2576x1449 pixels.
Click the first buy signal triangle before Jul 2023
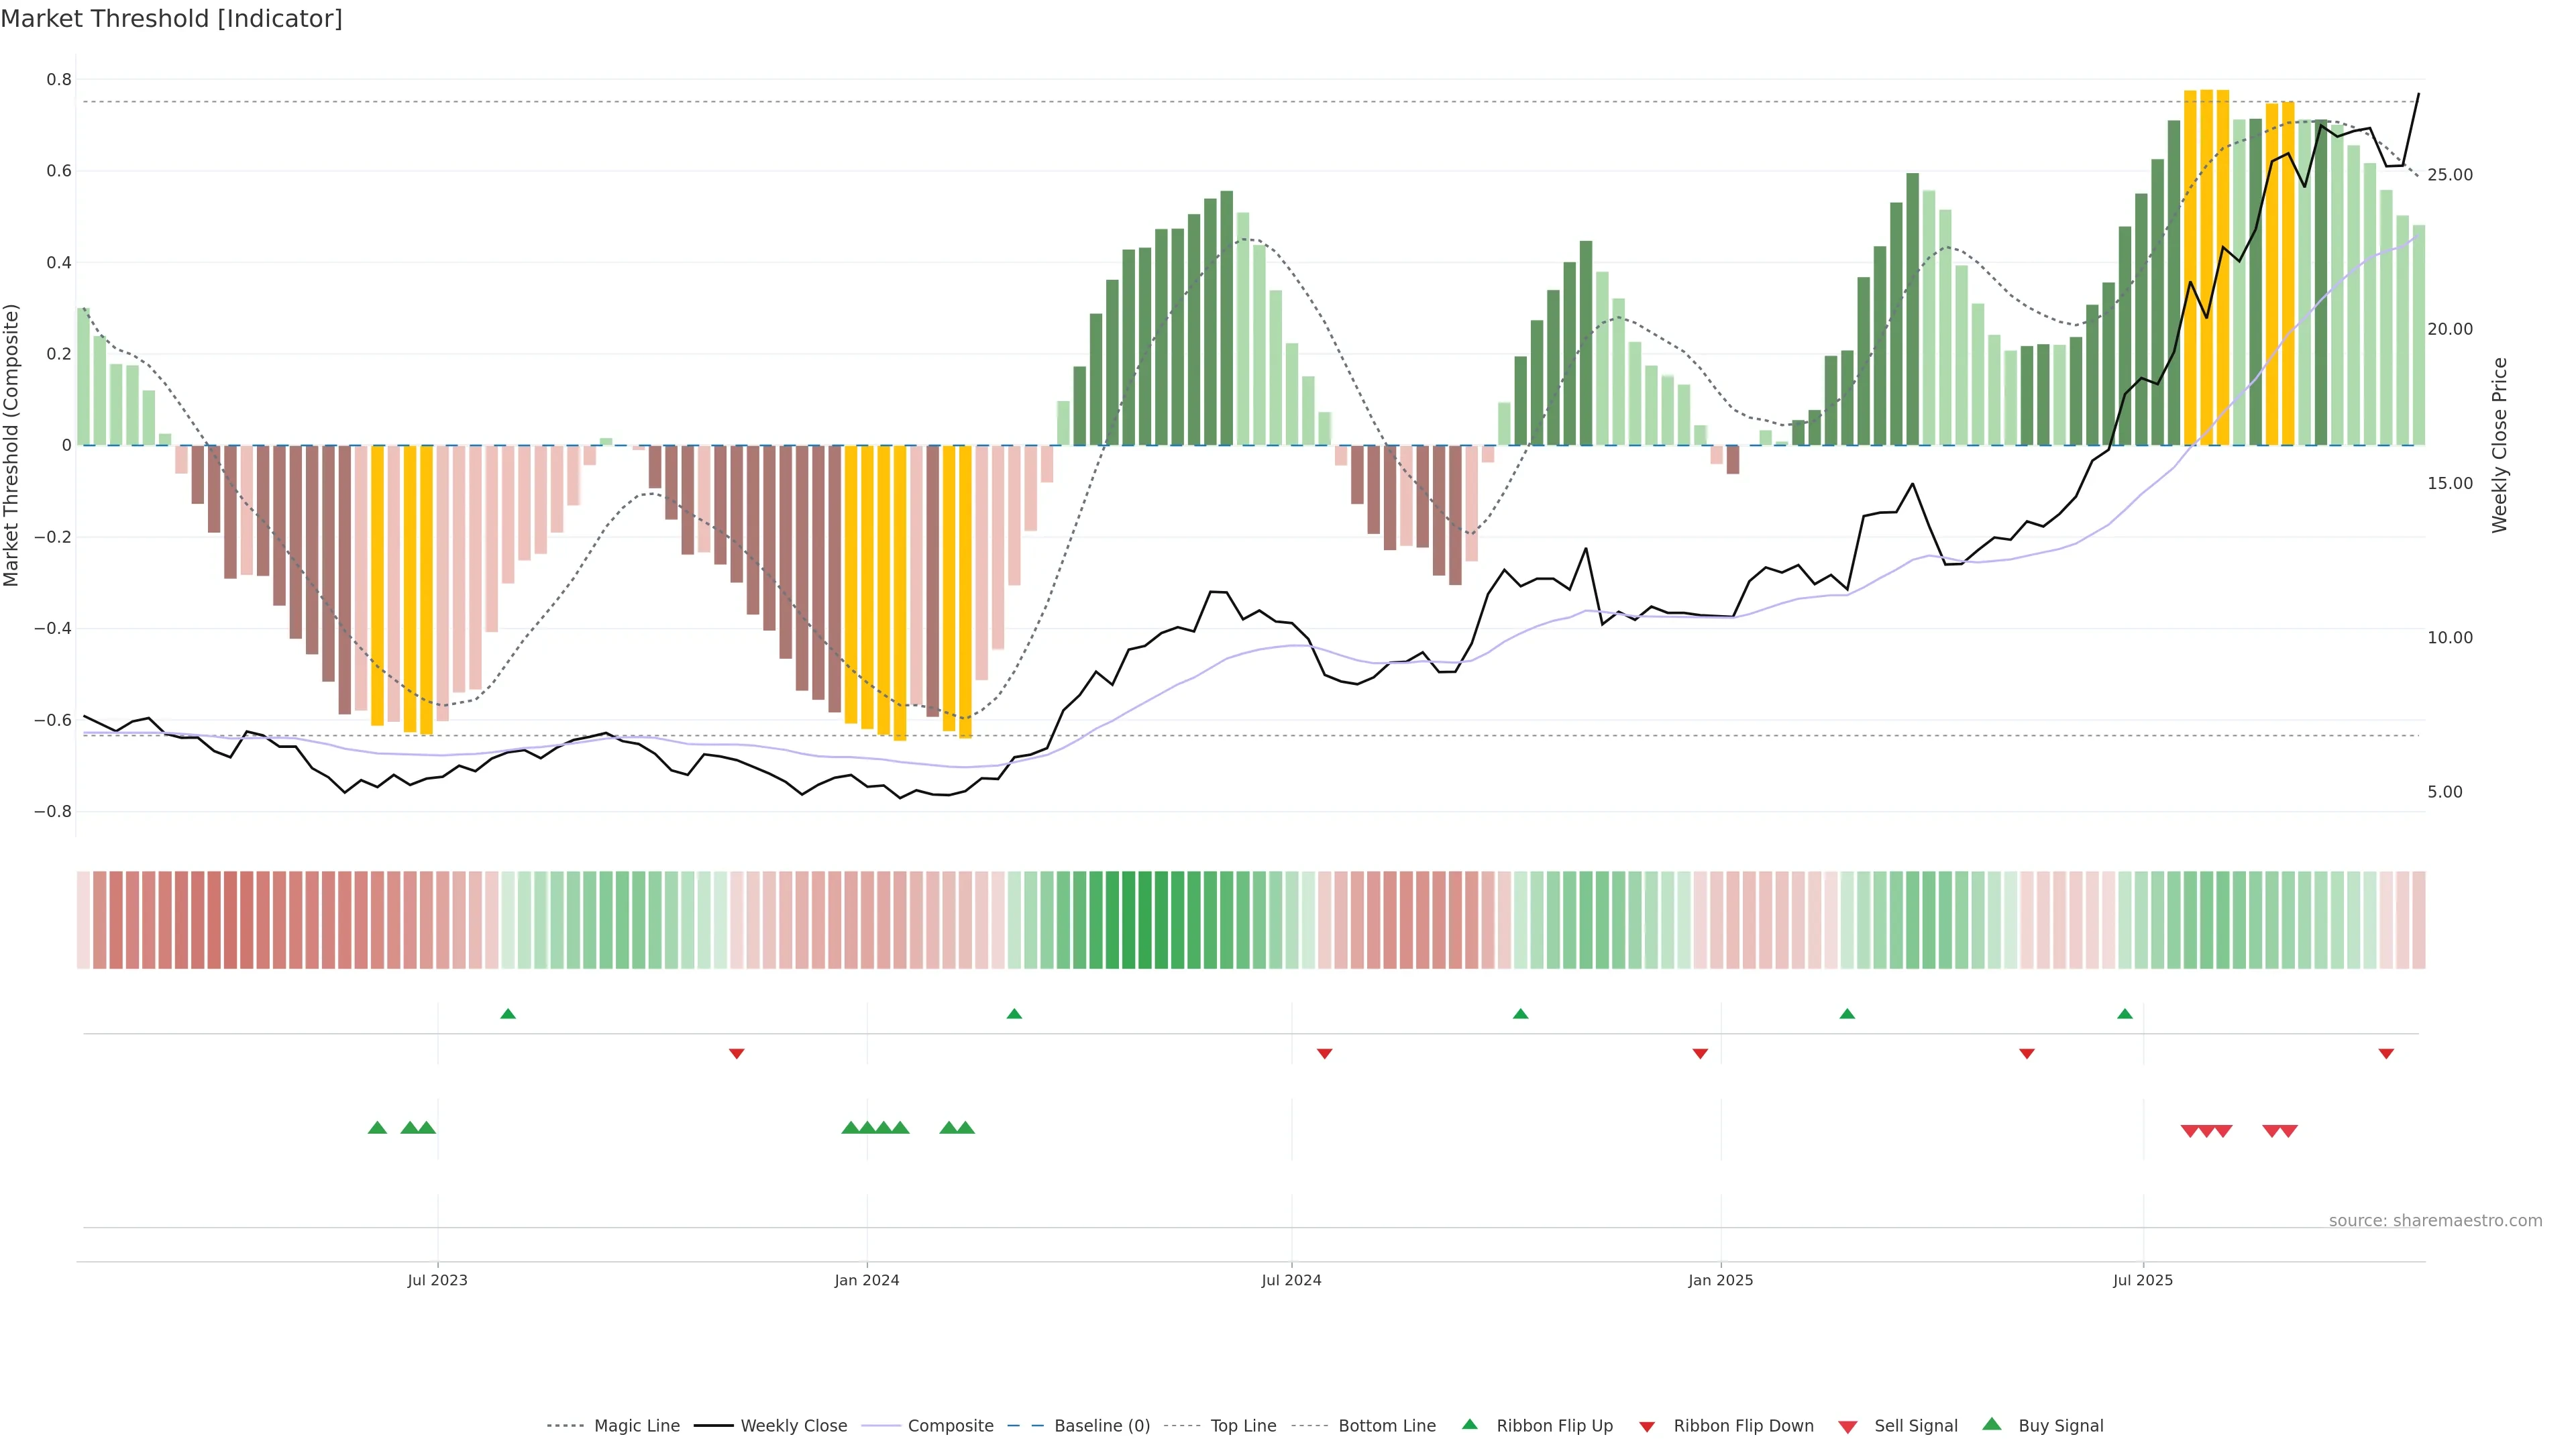[377, 1128]
